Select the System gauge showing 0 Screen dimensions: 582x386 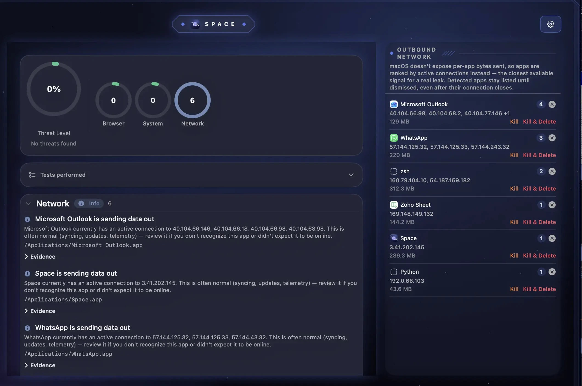coord(153,100)
